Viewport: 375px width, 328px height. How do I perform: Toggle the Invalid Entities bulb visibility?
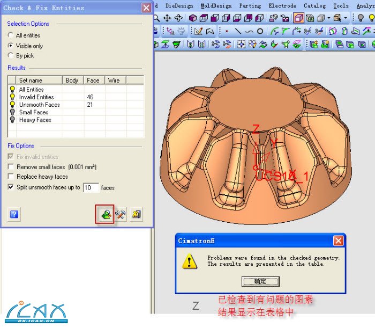[x=12, y=97]
